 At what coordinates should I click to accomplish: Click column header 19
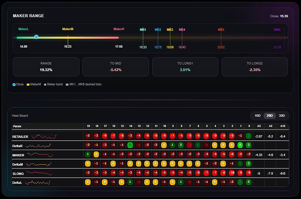pyautogui.click(x=88, y=126)
